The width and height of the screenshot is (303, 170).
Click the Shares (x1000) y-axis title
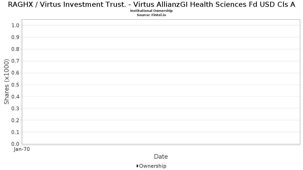7,82
